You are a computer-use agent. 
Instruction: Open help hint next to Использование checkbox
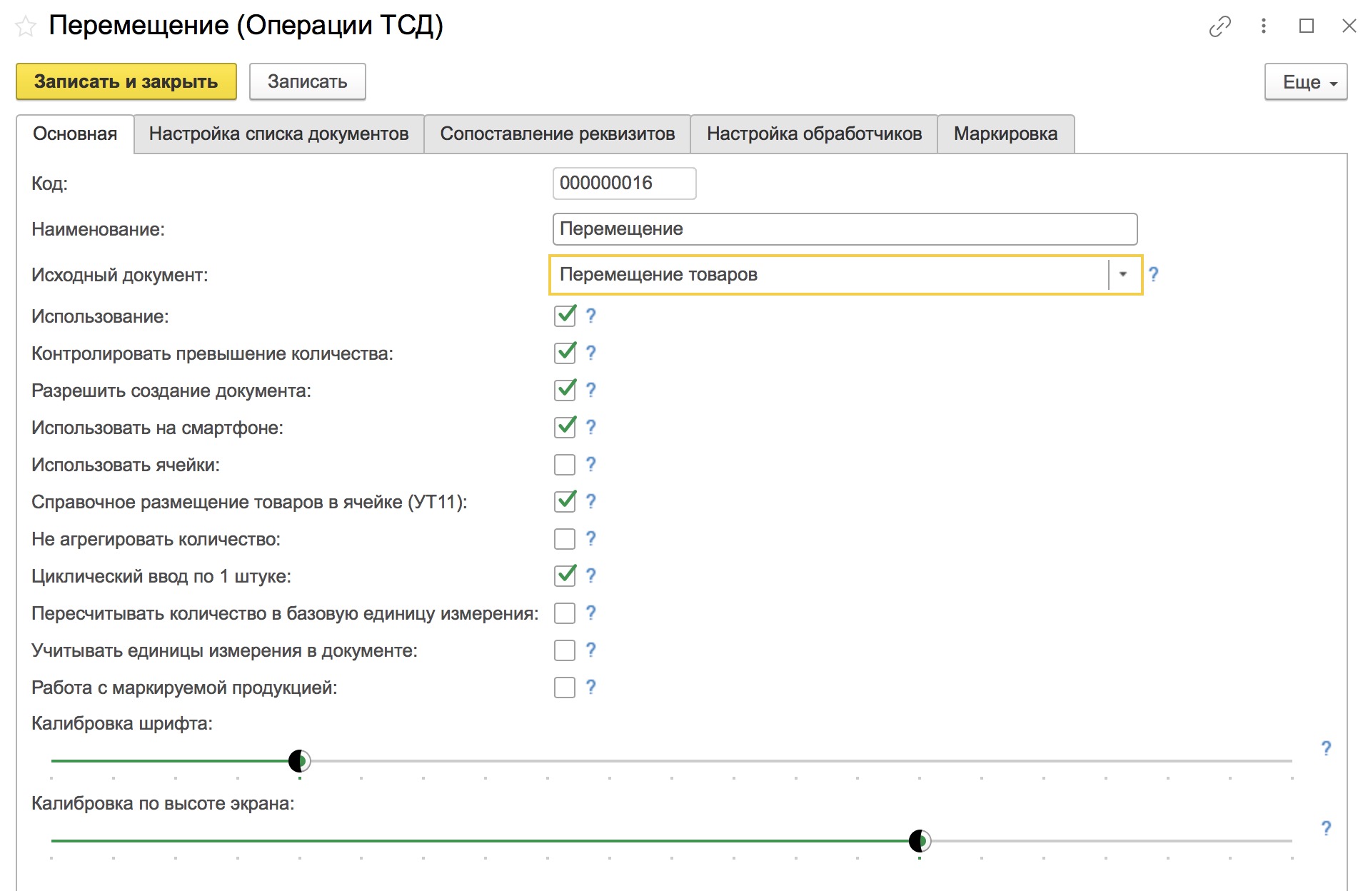[x=590, y=316]
